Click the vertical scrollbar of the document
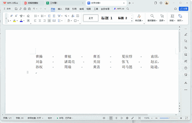 click(x=179, y=42)
